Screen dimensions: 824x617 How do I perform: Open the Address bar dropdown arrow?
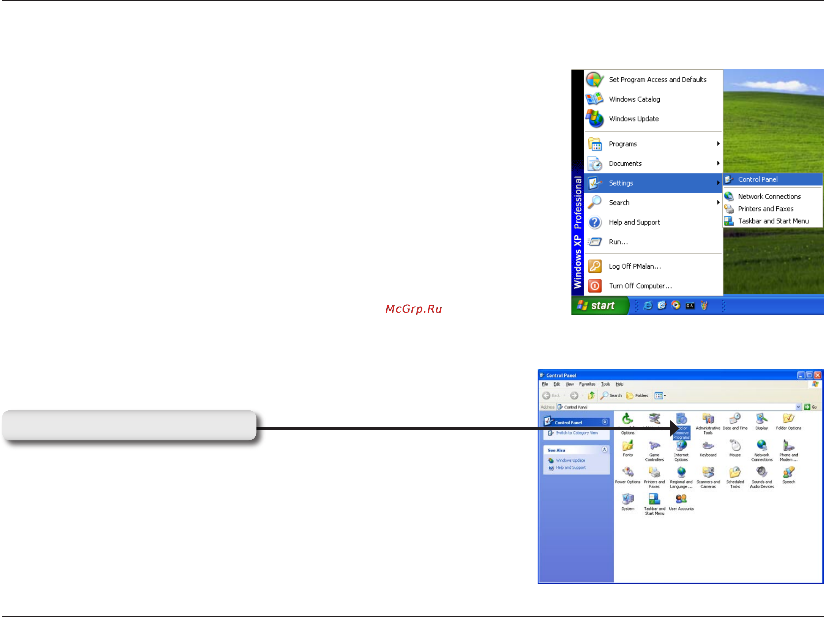(x=798, y=407)
